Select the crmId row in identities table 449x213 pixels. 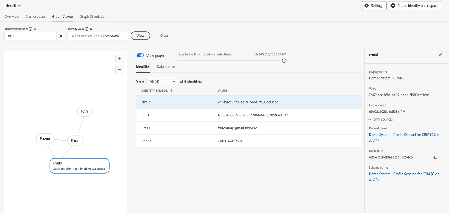coord(249,102)
